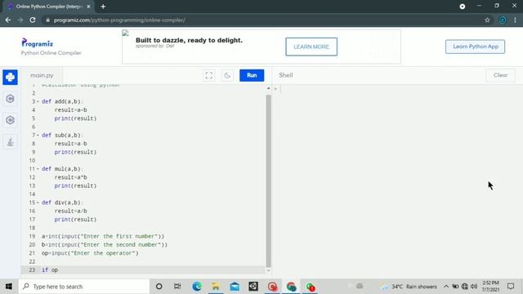Open the volume tray icon
Viewport: 523px width, 294px height.
(x=474, y=287)
